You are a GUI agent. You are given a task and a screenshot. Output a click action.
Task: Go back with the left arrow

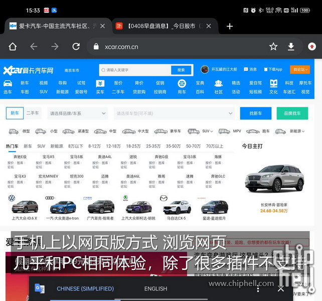pyautogui.click(x=34, y=47)
